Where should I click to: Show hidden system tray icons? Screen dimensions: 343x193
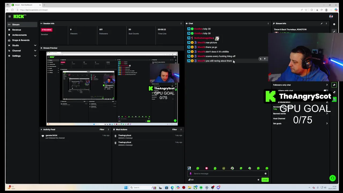click(309, 188)
